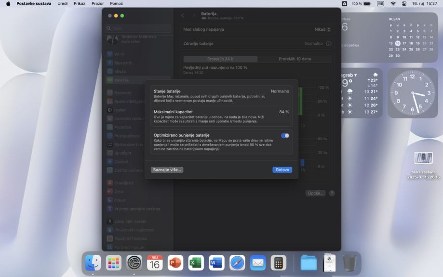Launch Word from the Dock
Screen dimensions: 443x277
tap(217, 263)
